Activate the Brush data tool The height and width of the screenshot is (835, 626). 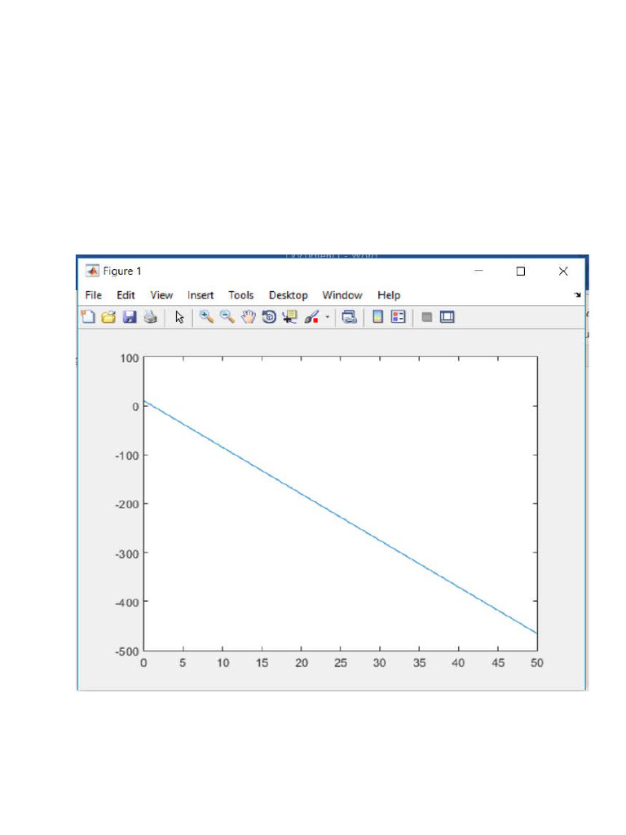[312, 317]
